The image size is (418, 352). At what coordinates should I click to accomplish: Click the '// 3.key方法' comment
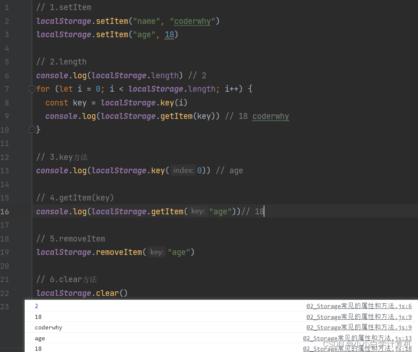(62, 157)
